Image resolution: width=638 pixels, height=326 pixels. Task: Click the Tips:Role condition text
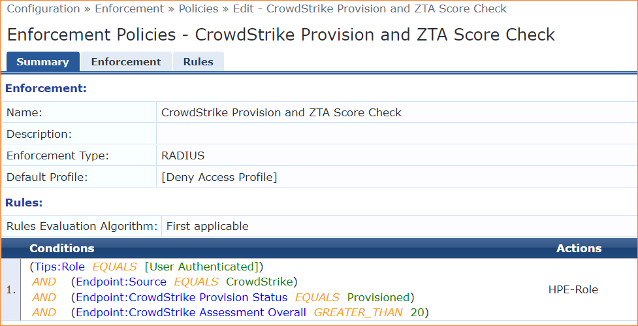point(59,267)
